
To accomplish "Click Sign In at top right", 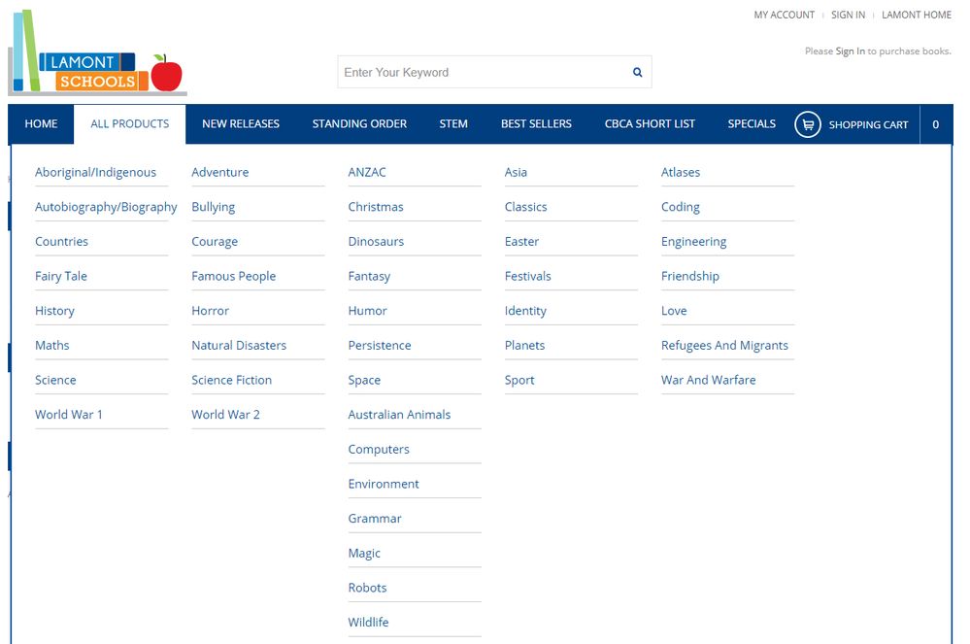I will pos(848,15).
